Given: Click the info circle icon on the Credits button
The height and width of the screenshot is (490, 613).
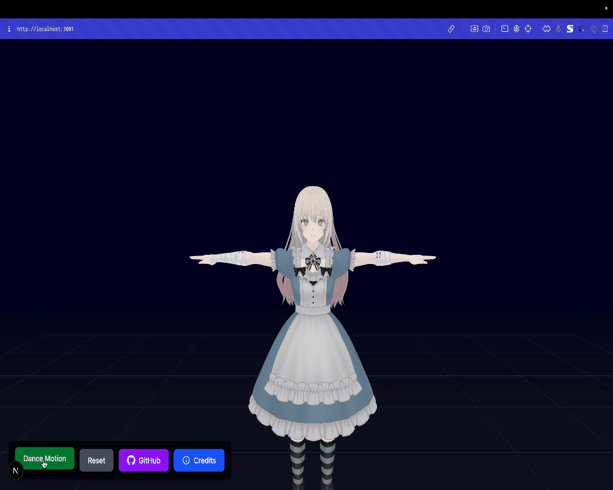Looking at the screenshot, I should 186,460.
